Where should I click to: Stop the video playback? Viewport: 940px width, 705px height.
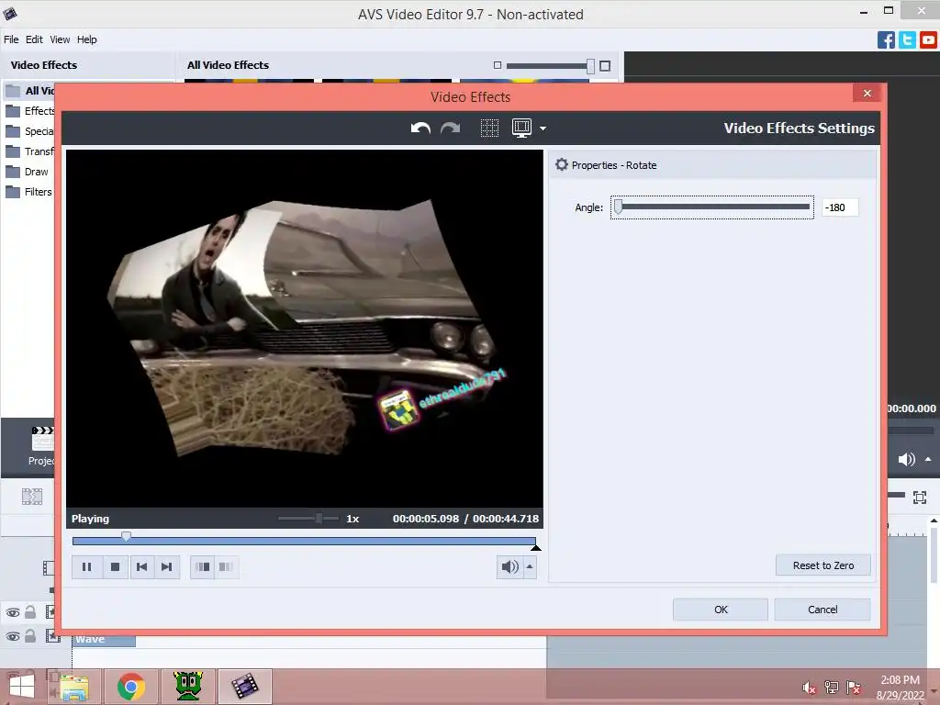(x=115, y=566)
